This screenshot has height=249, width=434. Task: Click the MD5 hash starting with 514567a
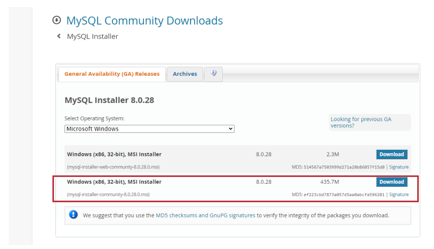[344, 167]
